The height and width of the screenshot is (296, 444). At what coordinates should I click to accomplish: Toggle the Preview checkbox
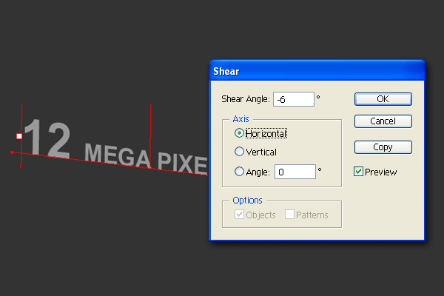pyautogui.click(x=358, y=172)
